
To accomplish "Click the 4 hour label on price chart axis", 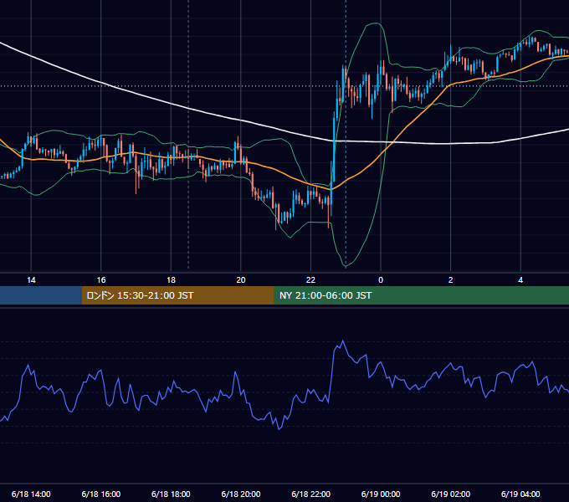I will click(520, 280).
